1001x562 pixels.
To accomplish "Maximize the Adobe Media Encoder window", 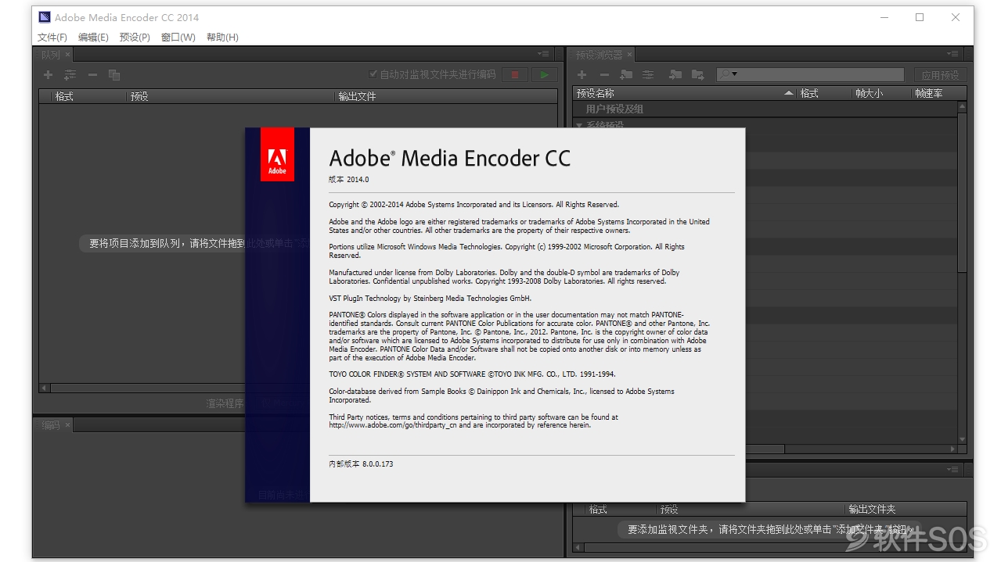I will point(920,17).
